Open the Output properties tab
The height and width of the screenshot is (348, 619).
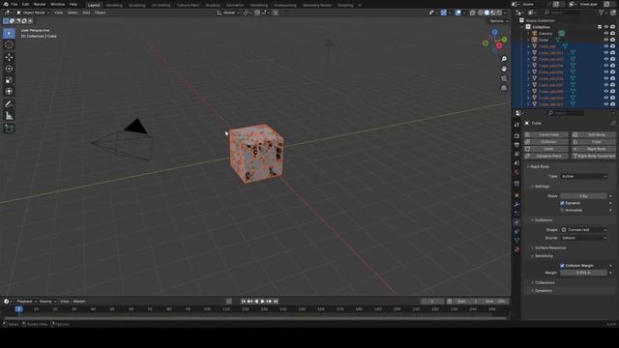pos(516,145)
